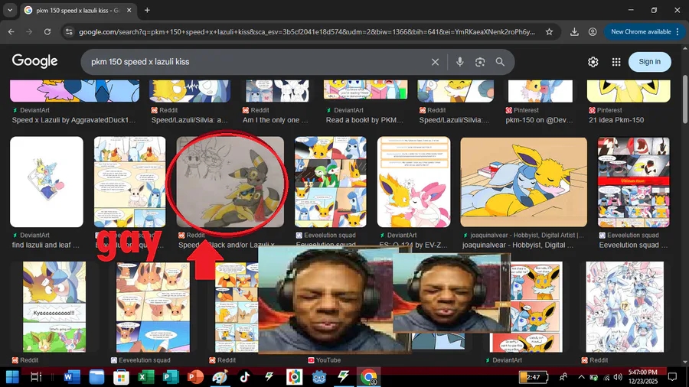Open the Godot engine taskbar icon

pyautogui.click(x=319, y=377)
